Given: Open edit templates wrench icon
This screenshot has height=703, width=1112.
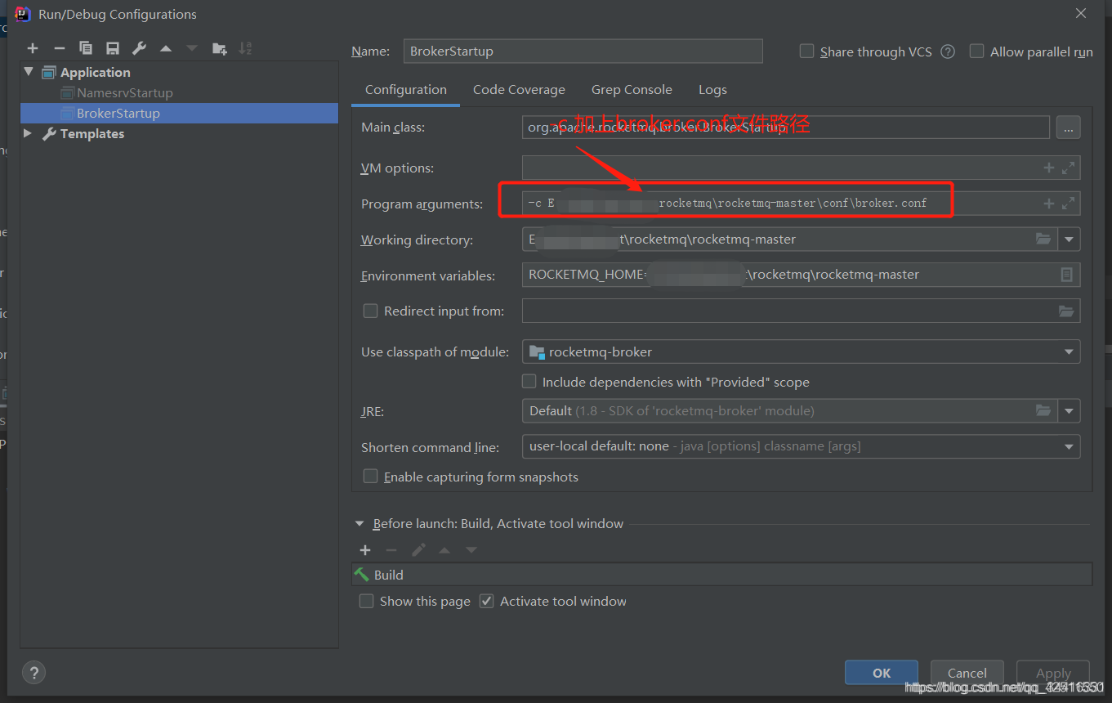Looking at the screenshot, I should 139,48.
